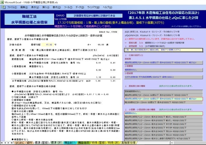Open the 標準(床) sheet tab

[56, 143]
